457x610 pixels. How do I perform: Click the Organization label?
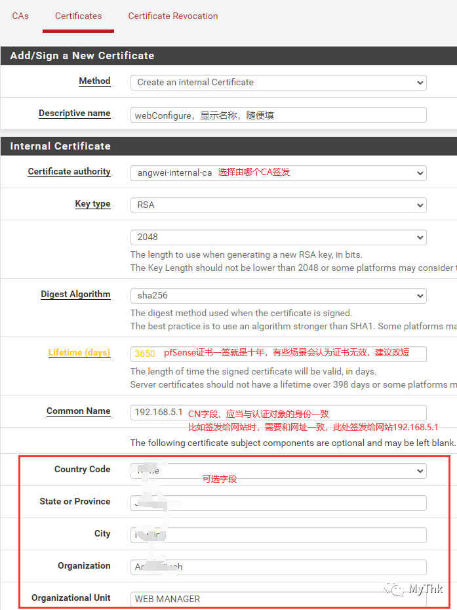[x=84, y=565]
